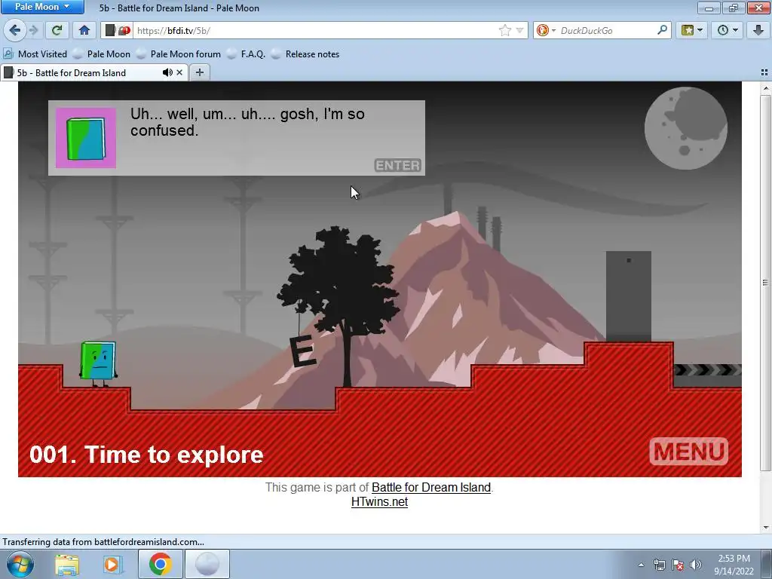Screen dimensions: 772x579
Task: Open the list-all-tabs grid icon
Action: [764, 73]
